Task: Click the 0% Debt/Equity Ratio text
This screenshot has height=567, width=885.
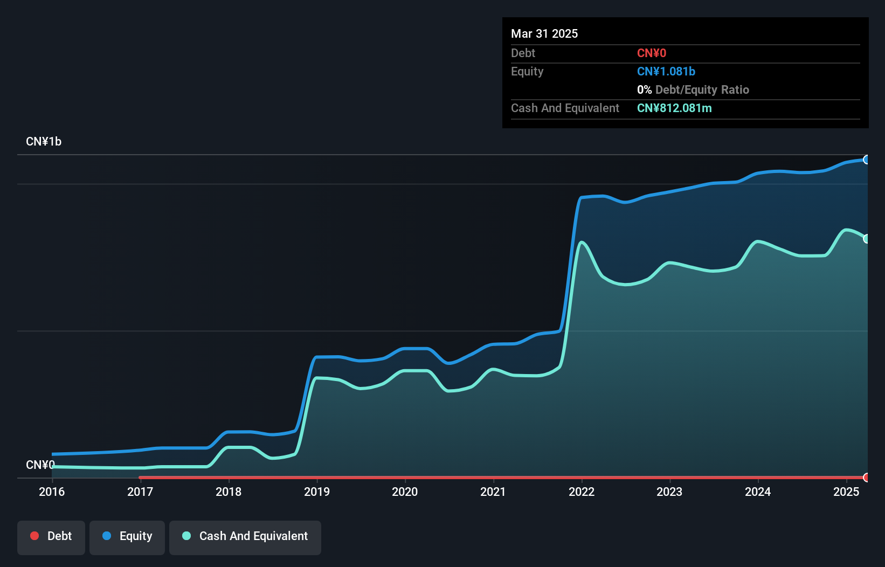Action: tap(693, 89)
